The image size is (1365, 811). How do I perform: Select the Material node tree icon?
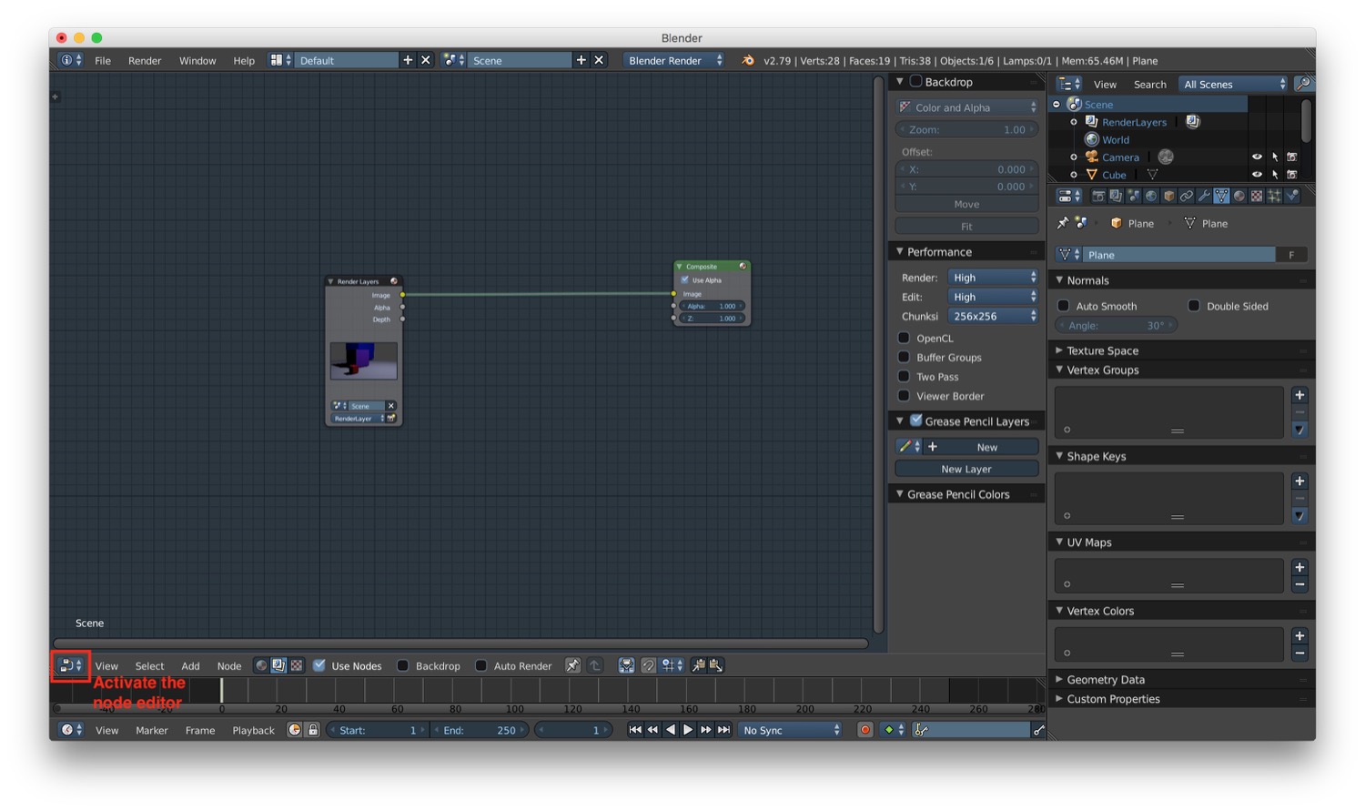(x=261, y=665)
